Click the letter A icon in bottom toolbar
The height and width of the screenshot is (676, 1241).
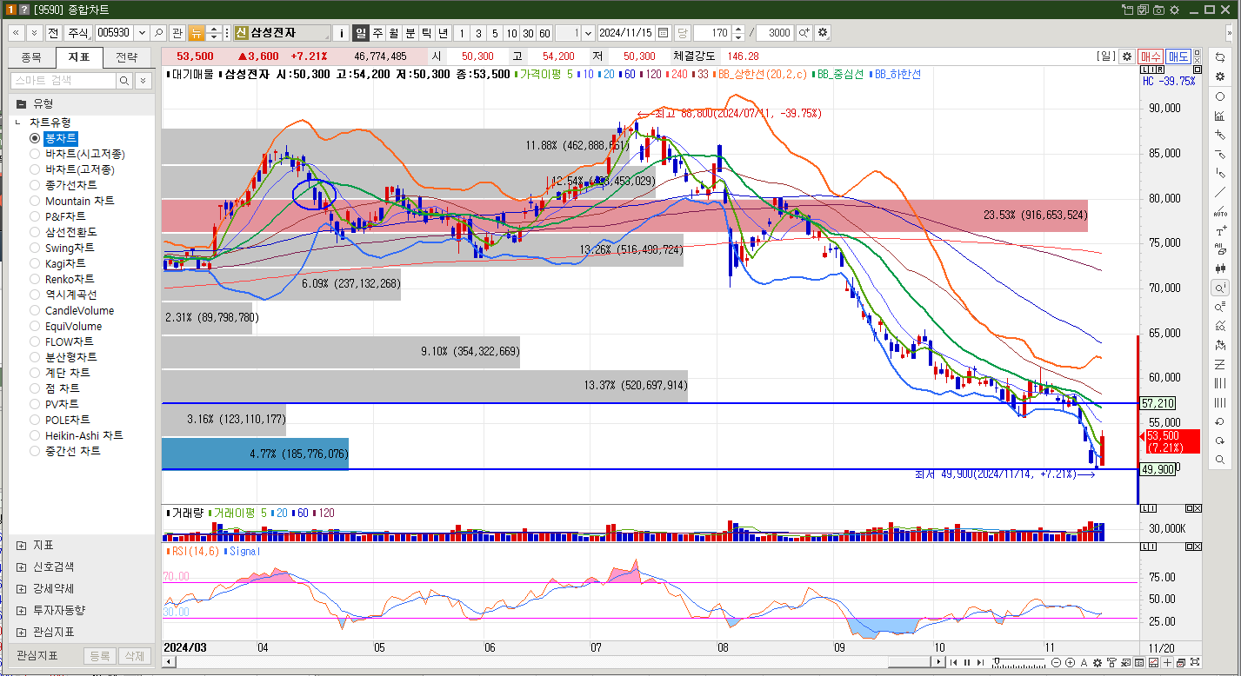tap(1084, 662)
